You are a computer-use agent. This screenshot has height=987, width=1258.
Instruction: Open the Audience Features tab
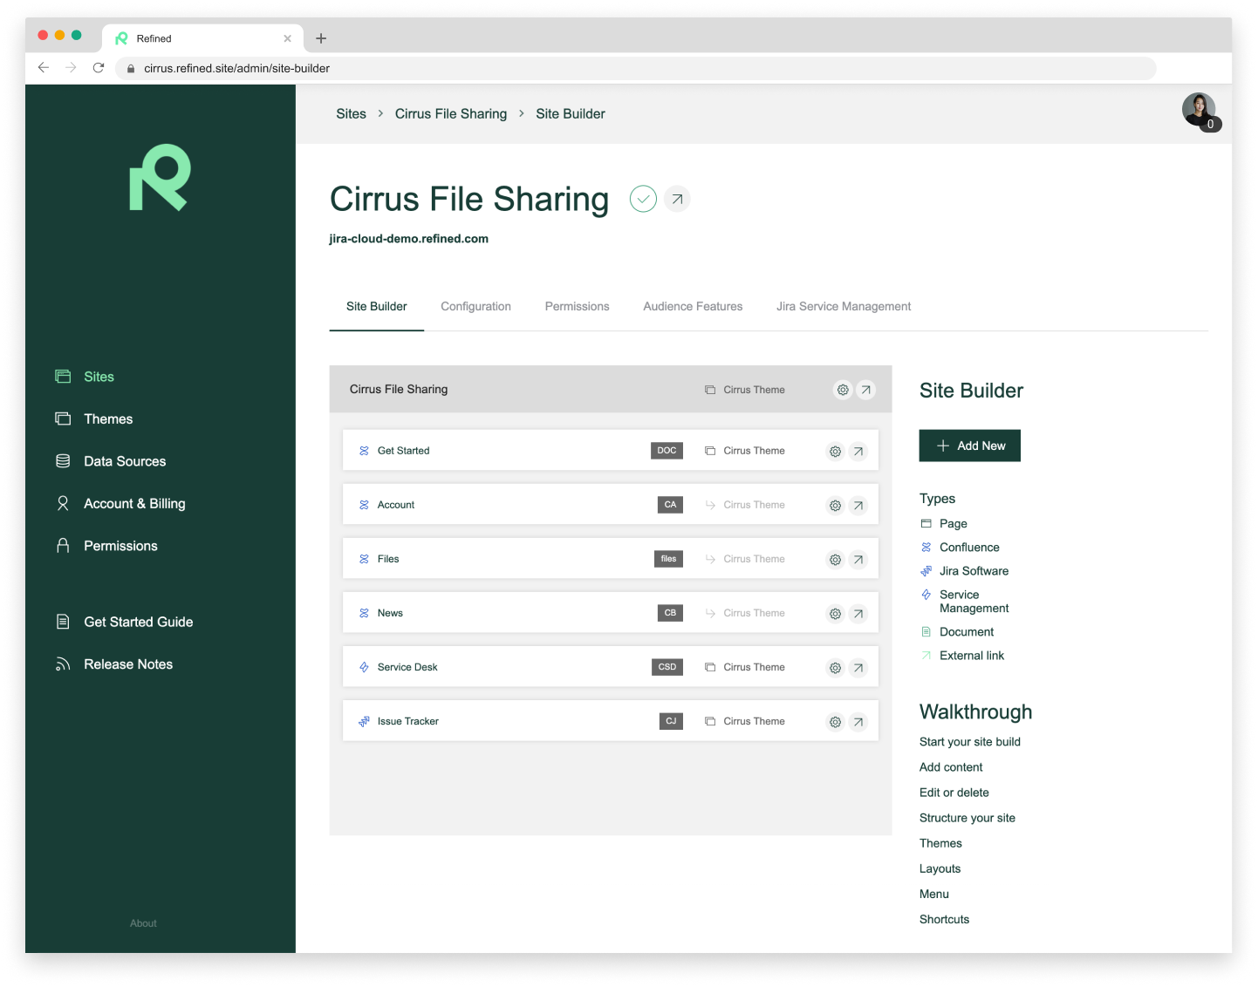(x=693, y=306)
